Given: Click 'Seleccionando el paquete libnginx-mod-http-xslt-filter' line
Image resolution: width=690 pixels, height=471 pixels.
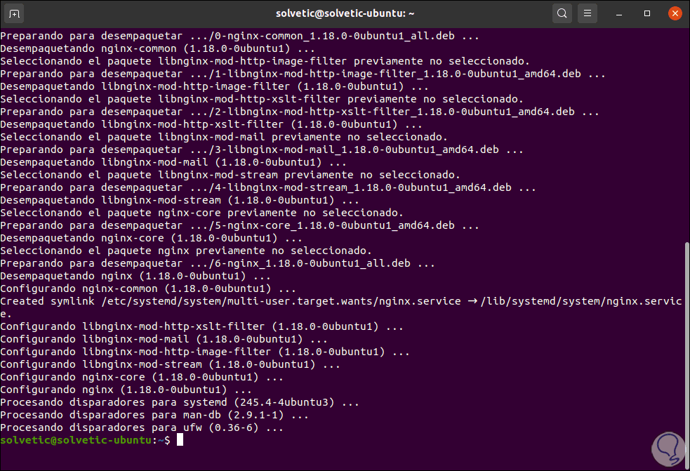Looking at the screenshot, I should [x=262, y=99].
